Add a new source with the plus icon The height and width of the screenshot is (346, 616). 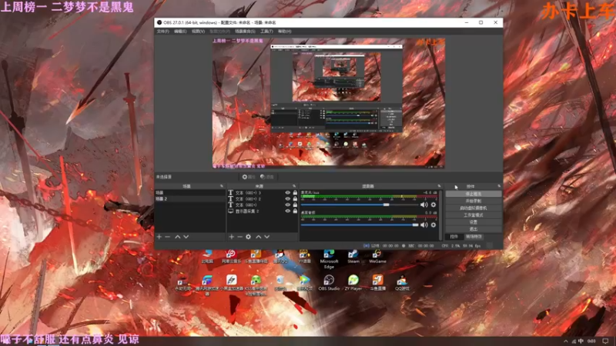(x=232, y=237)
